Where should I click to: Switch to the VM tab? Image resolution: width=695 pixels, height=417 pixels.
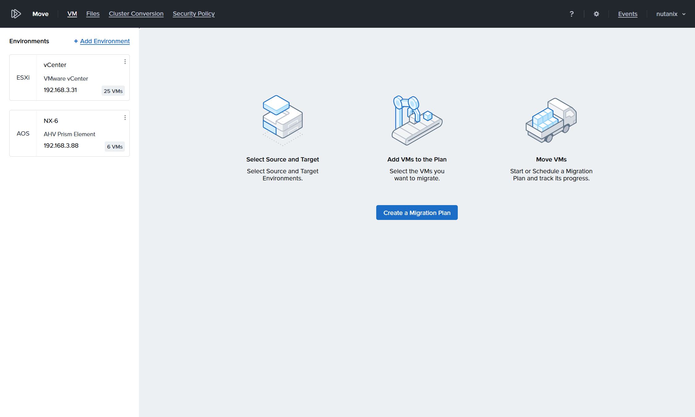click(x=72, y=14)
